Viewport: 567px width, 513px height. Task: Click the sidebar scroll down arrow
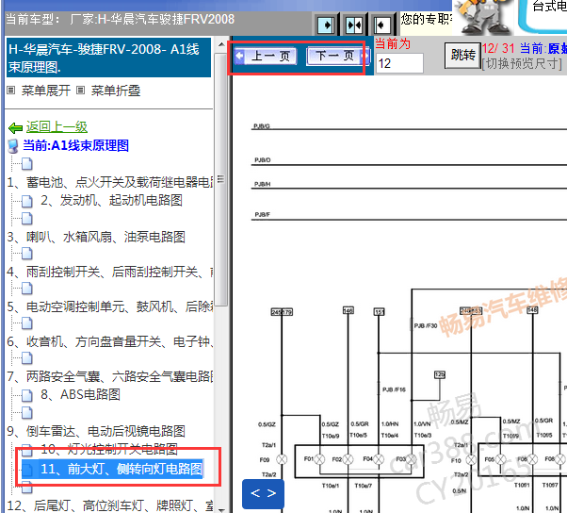[221, 508]
